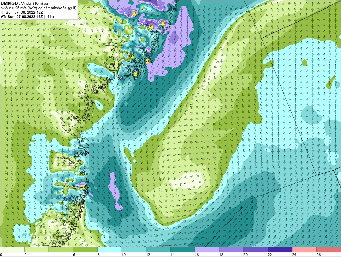Click the 4–6 m/s green legend swatch
Image resolution: width=341 pixels, height=257 pixels.
click(61, 249)
